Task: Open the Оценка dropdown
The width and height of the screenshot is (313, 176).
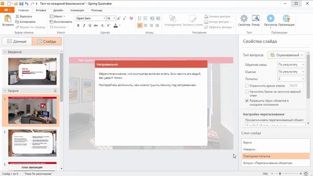Action: pyautogui.click(x=291, y=72)
